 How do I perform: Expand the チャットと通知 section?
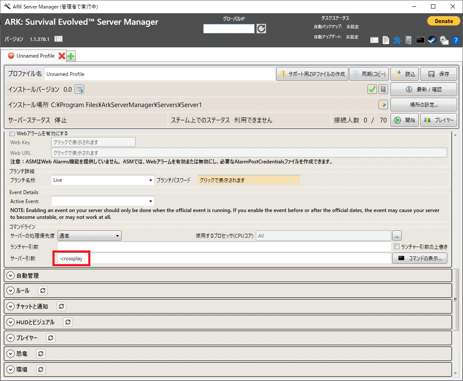click(11, 306)
